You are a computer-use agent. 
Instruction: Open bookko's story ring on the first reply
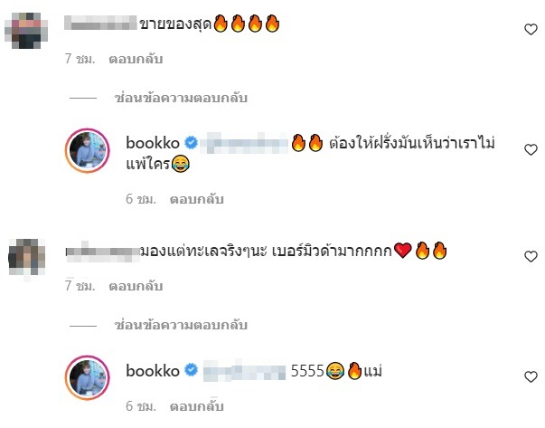(88, 150)
